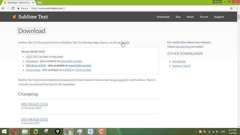
Task: Open the @sublimehq twitter link
Action: click(183, 46)
